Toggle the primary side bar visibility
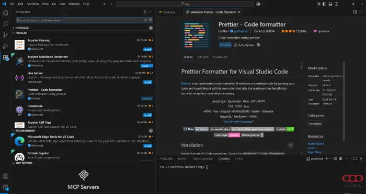The width and height of the screenshot is (366, 194). click(325, 4)
